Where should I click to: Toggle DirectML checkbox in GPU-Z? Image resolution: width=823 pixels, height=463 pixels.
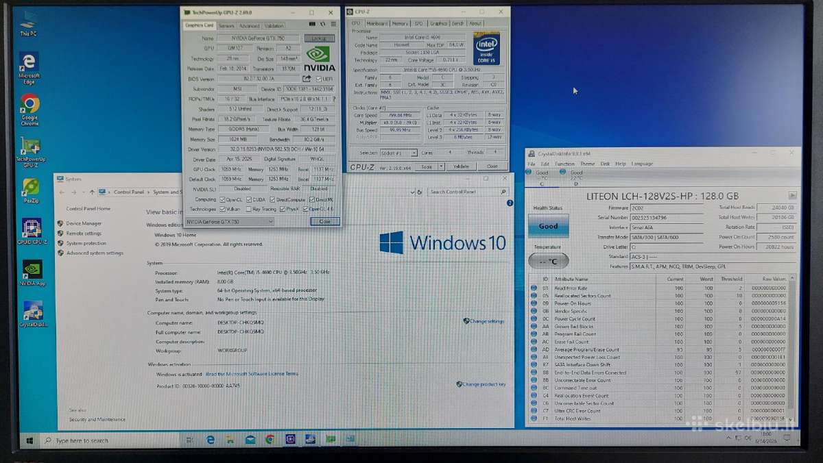click(x=311, y=199)
